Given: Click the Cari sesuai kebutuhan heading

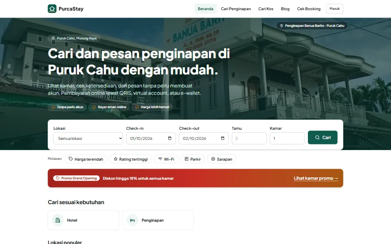Looking at the screenshot, I should (76, 202).
